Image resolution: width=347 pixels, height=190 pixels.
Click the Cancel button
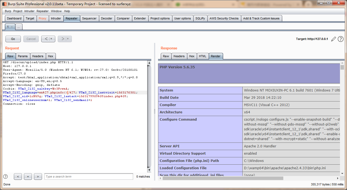pyautogui.click(x=31, y=39)
